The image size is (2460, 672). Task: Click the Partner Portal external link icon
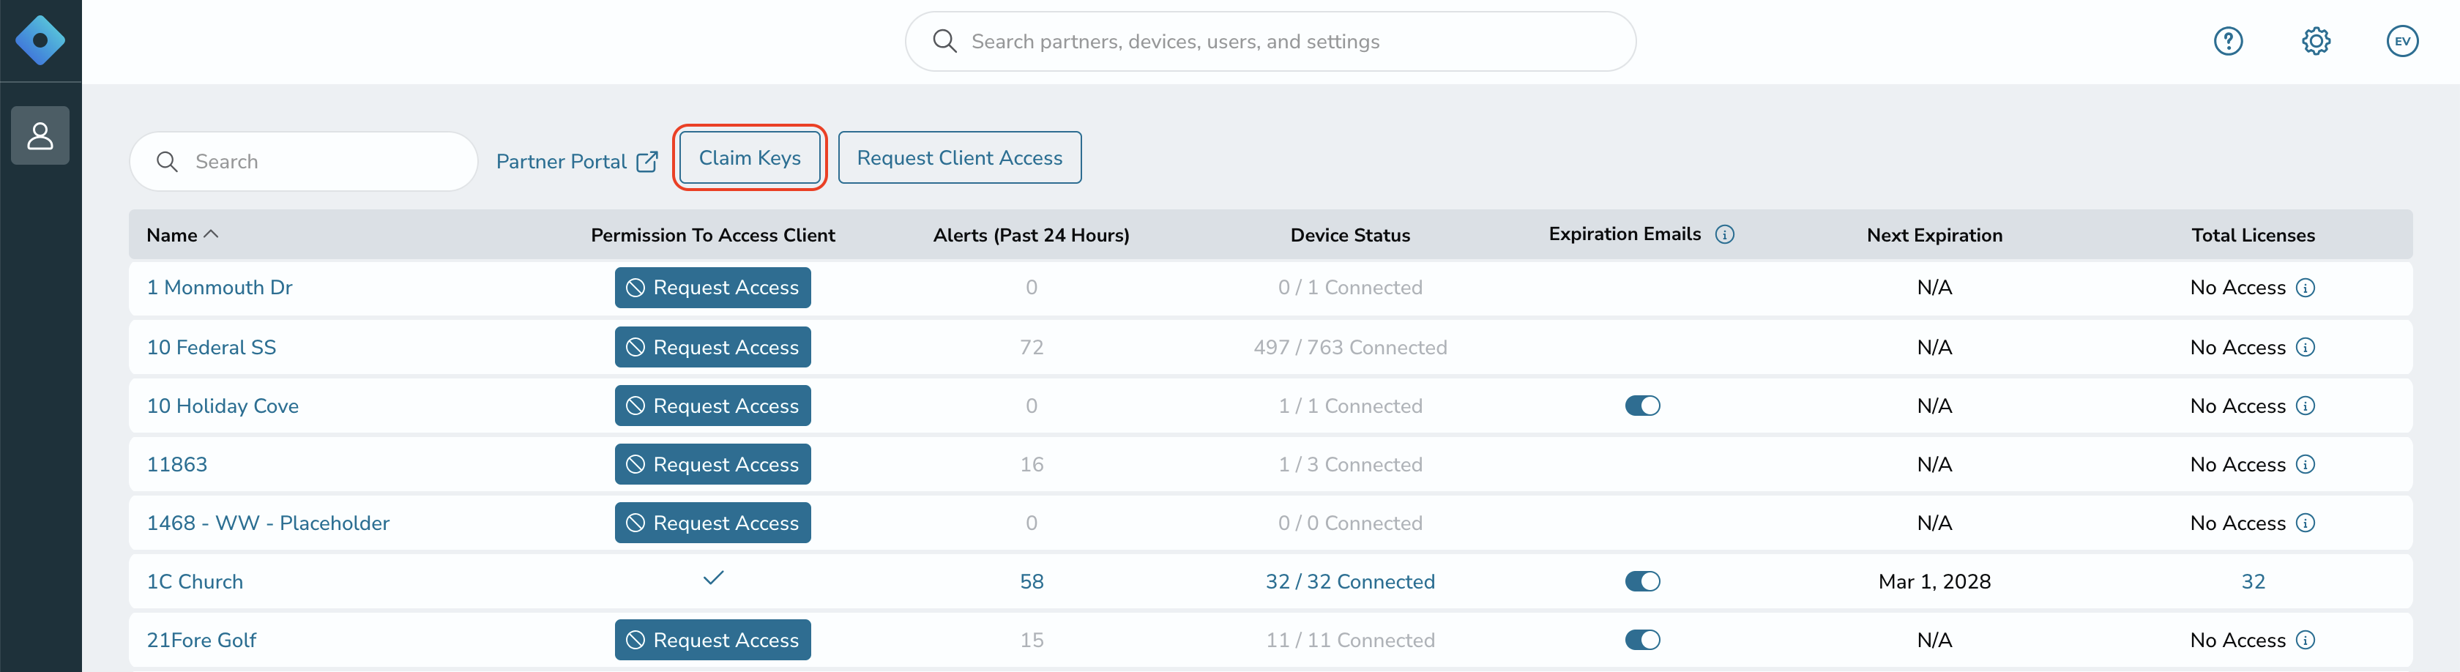pyautogui.click(x=647, y=161)
